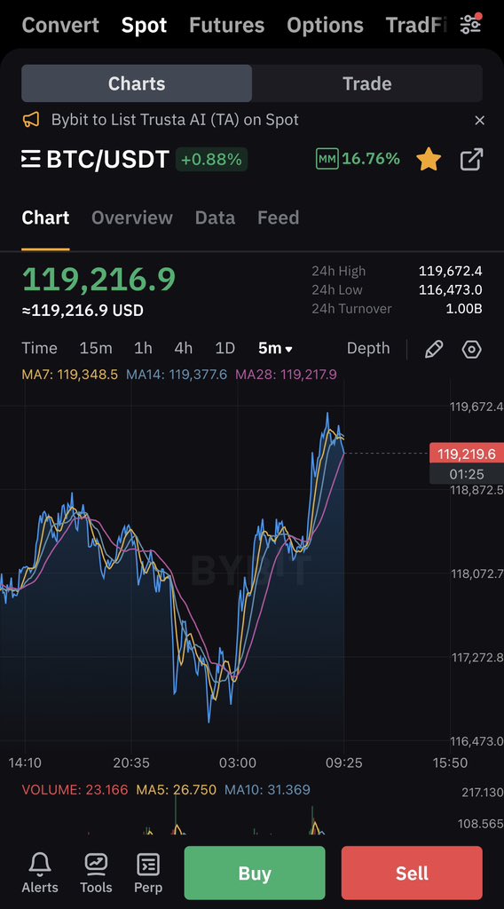Select the 15m chart interval
This screenshot has width=504, height=909.
coord(96,348)
